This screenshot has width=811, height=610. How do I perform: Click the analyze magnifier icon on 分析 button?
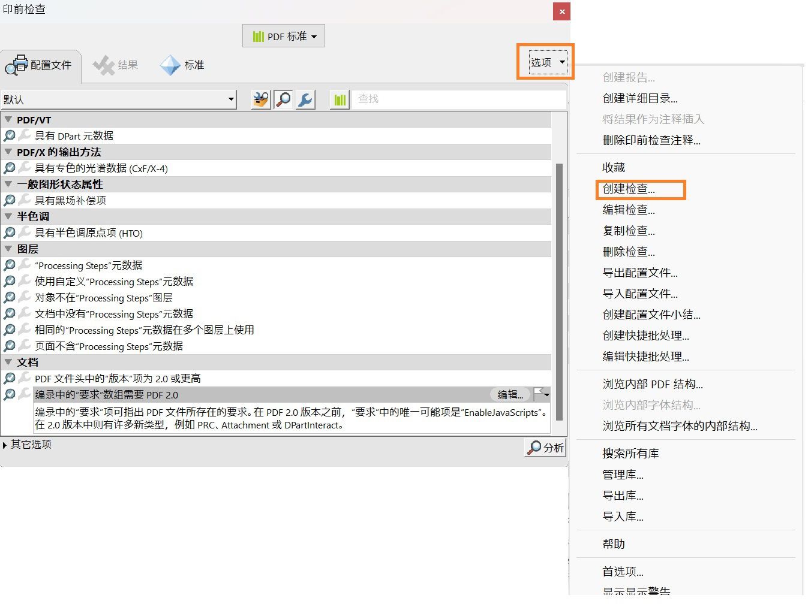coord(533,448)
